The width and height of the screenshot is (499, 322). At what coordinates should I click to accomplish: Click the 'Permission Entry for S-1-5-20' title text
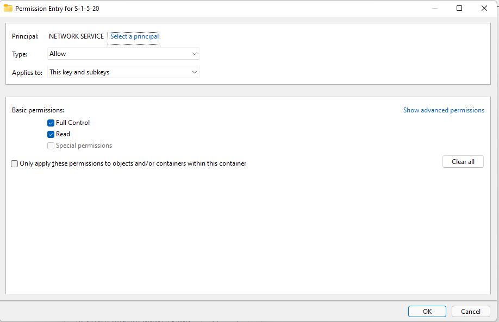click(x=57, y=9)
